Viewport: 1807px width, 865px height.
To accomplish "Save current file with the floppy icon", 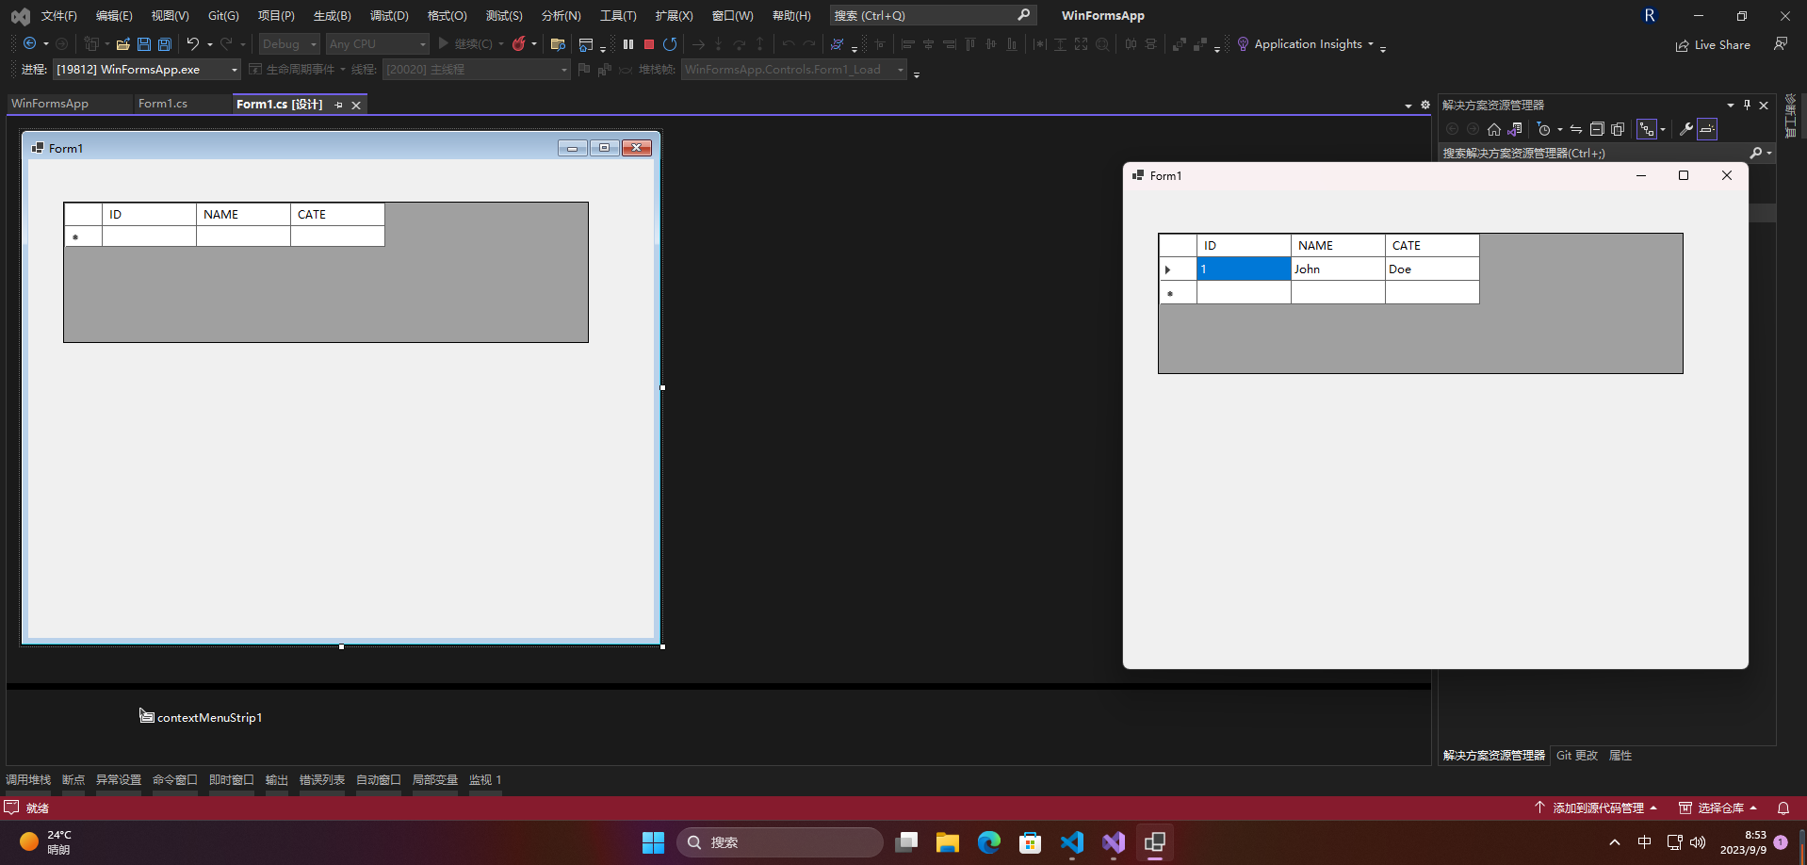I will 144,44.
